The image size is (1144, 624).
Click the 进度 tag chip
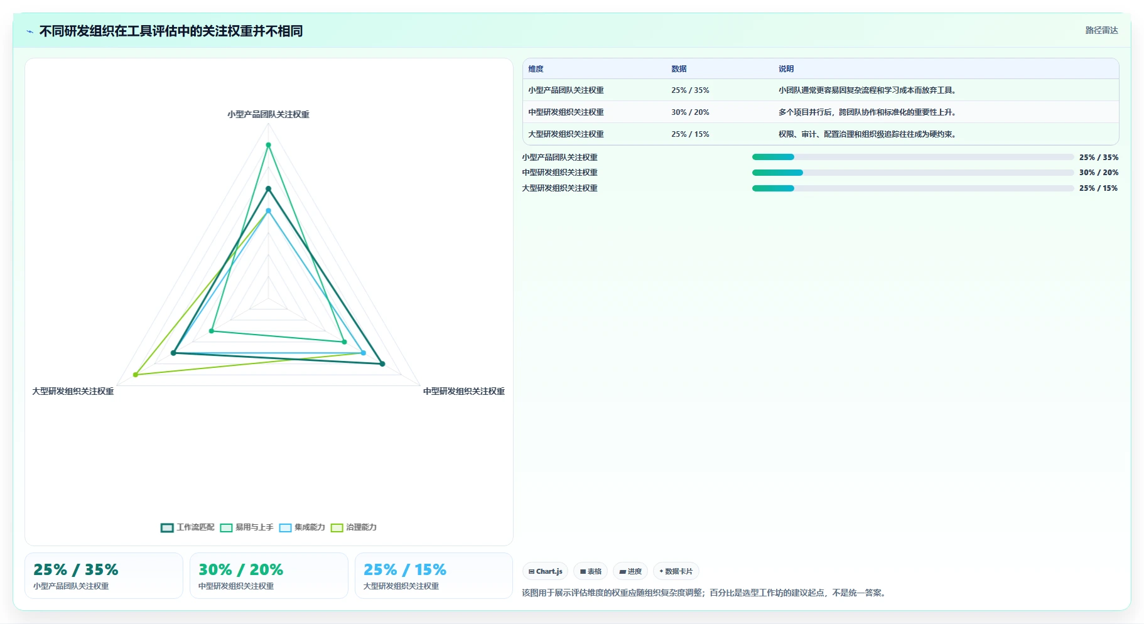(630, 571)
